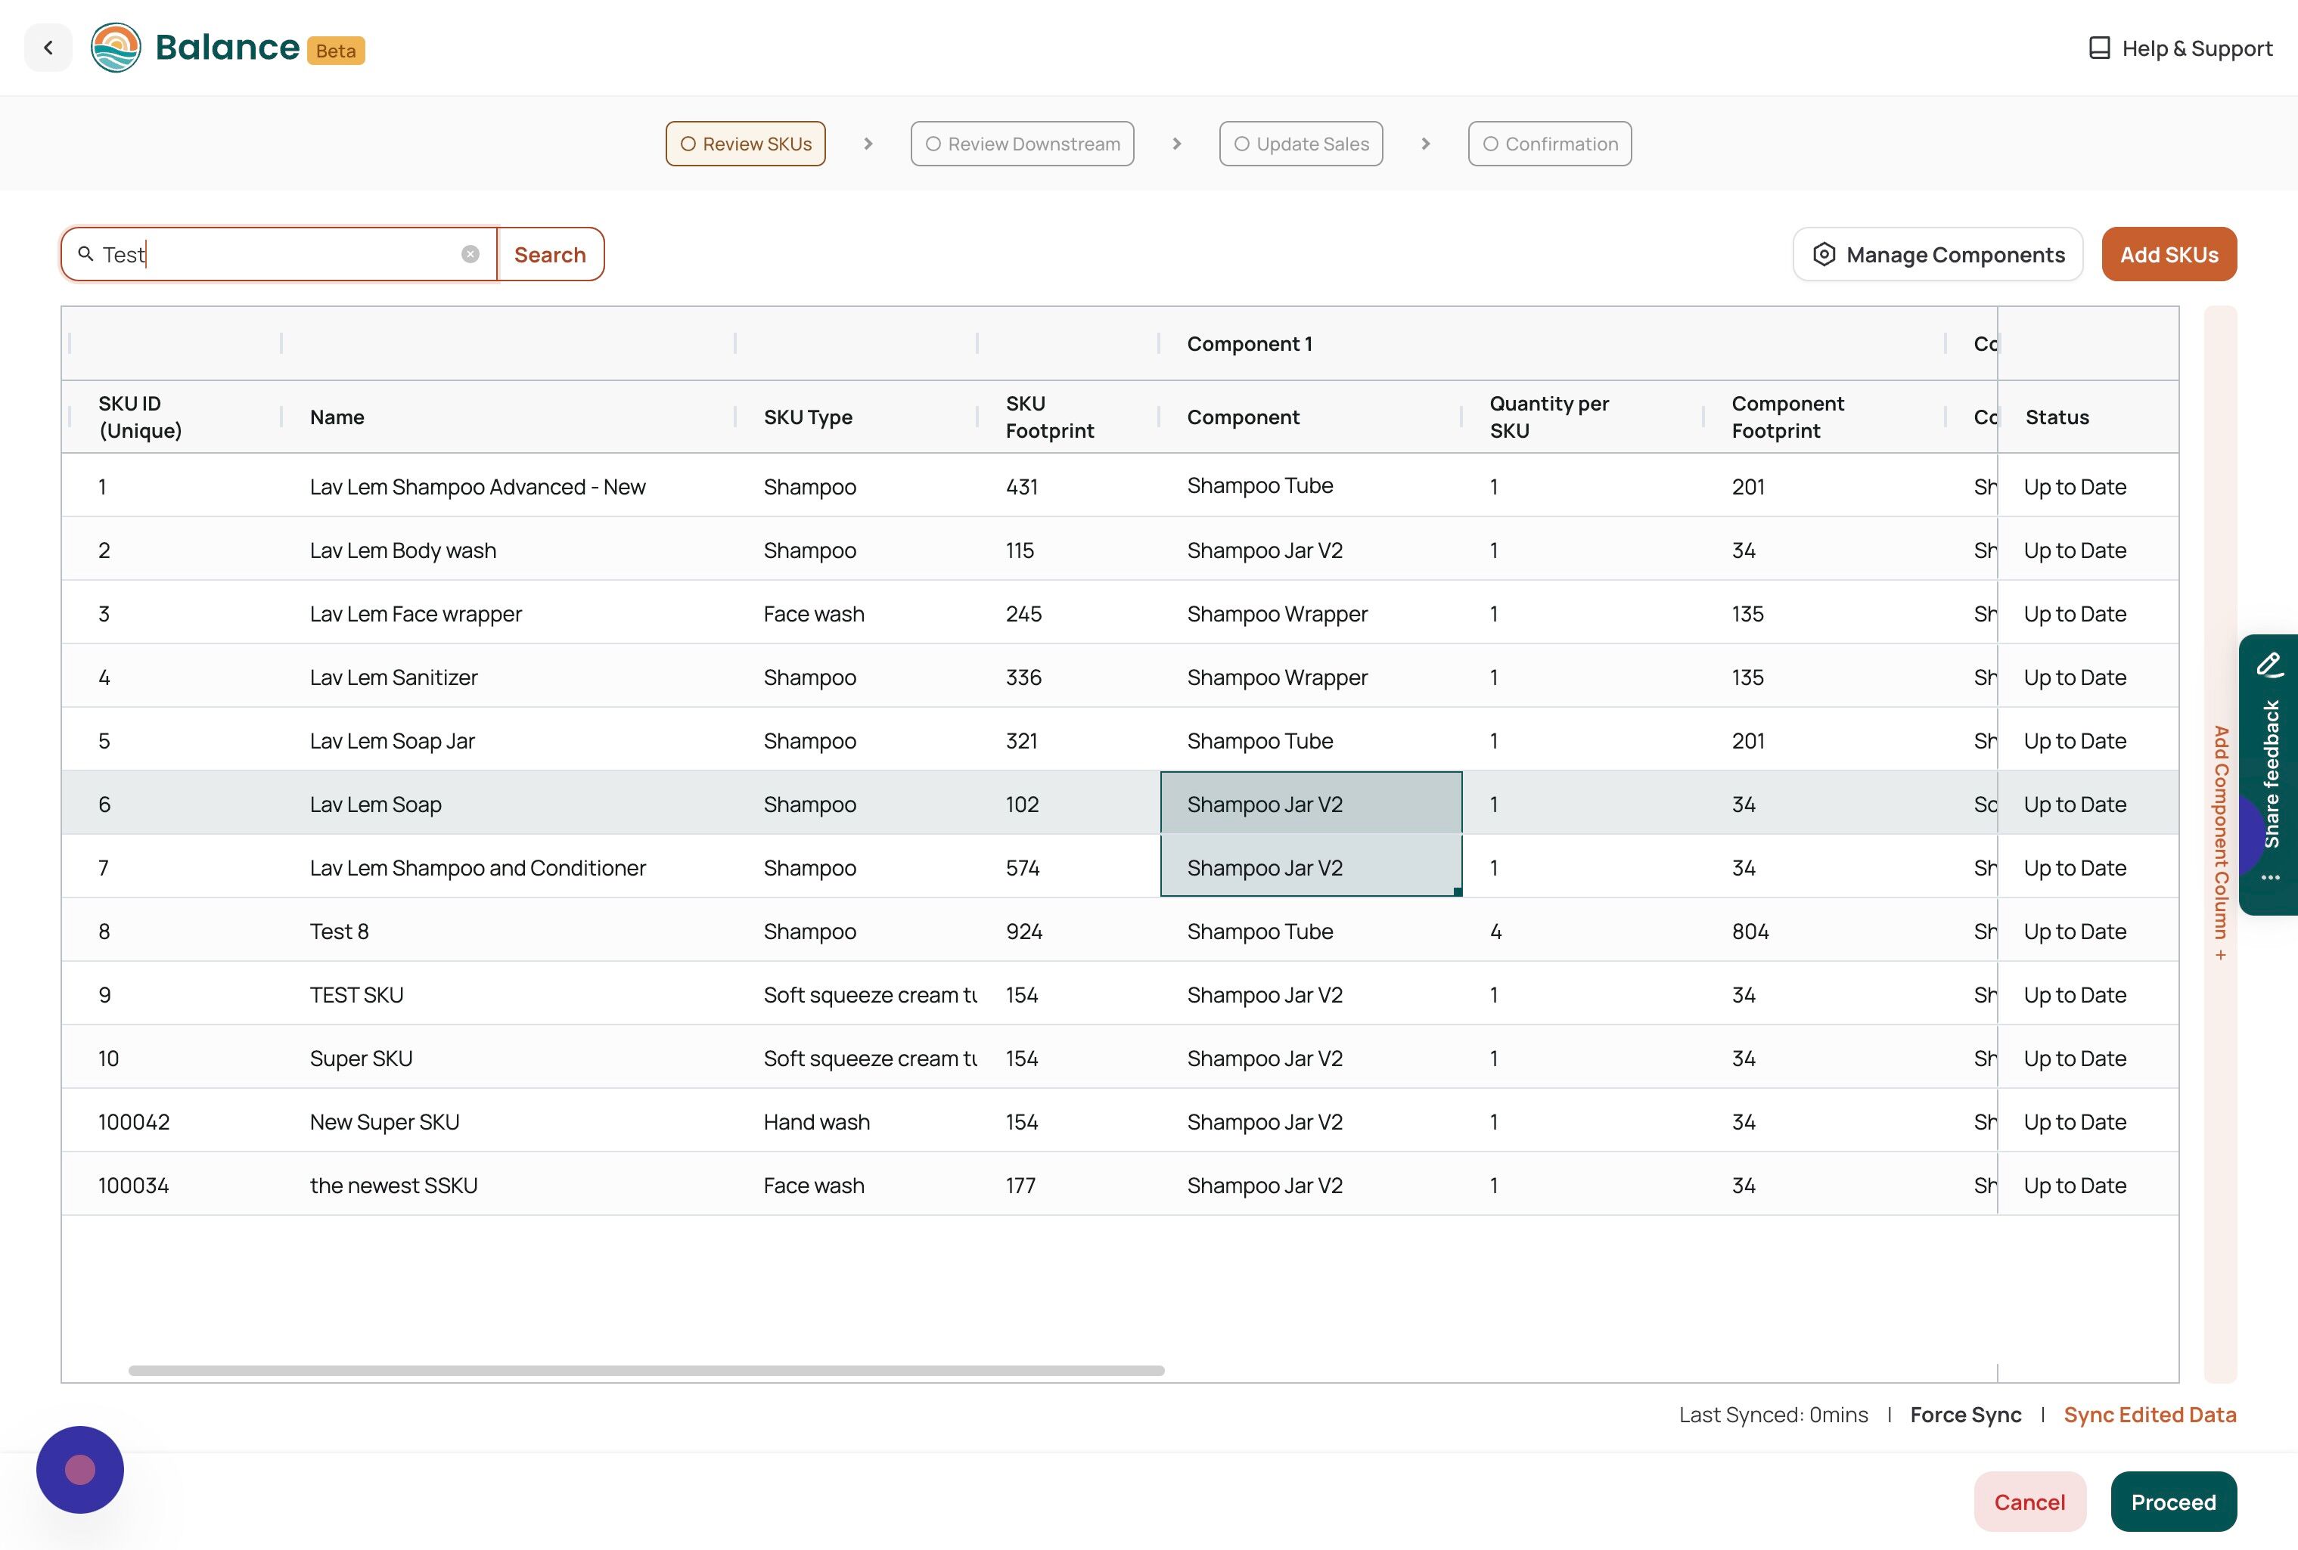This screenshot has width=2298, height=1550.
Task: Click Face wash type in Lav Lem Face wrapper row
Action: pos(856,614)
